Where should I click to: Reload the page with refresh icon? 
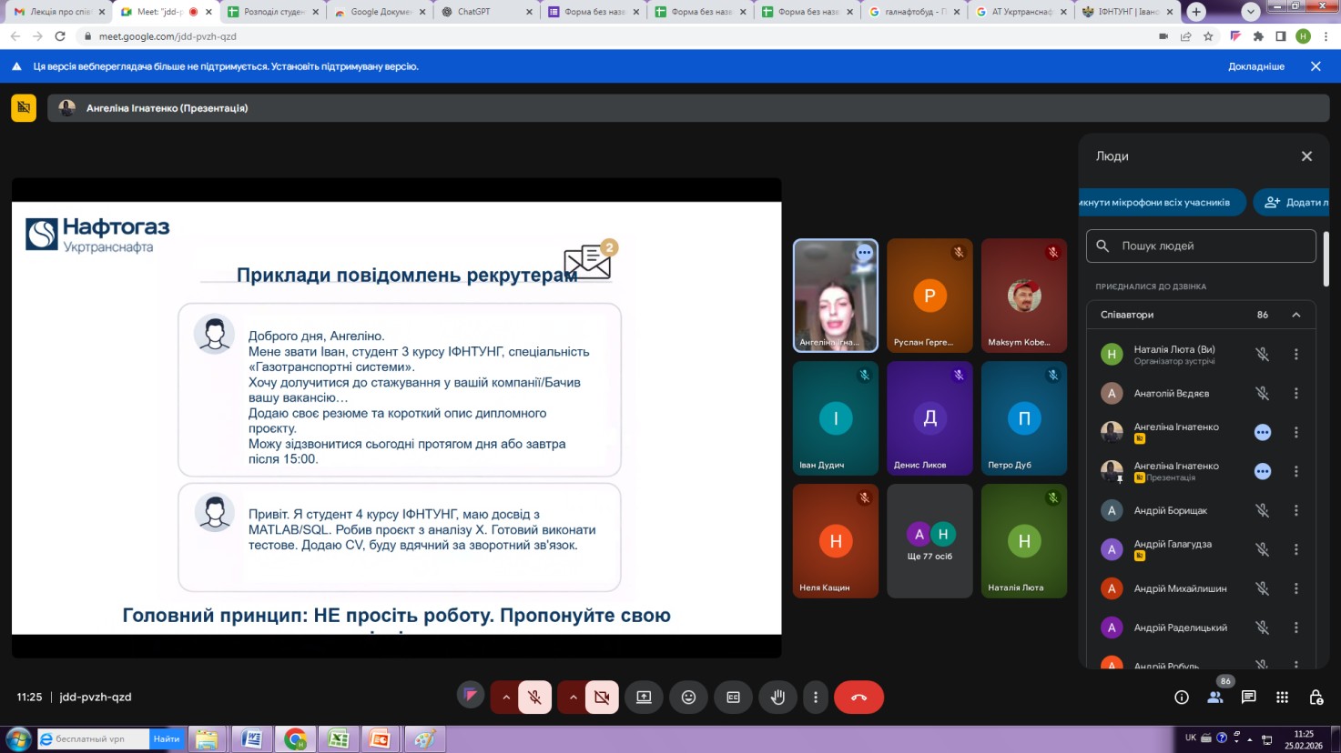pos(60,36)
